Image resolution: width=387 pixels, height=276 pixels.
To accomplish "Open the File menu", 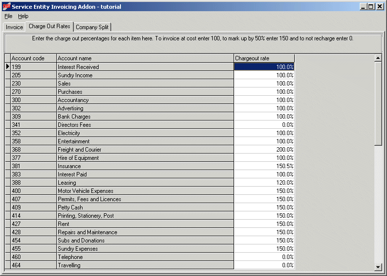I will click(8, 17).
